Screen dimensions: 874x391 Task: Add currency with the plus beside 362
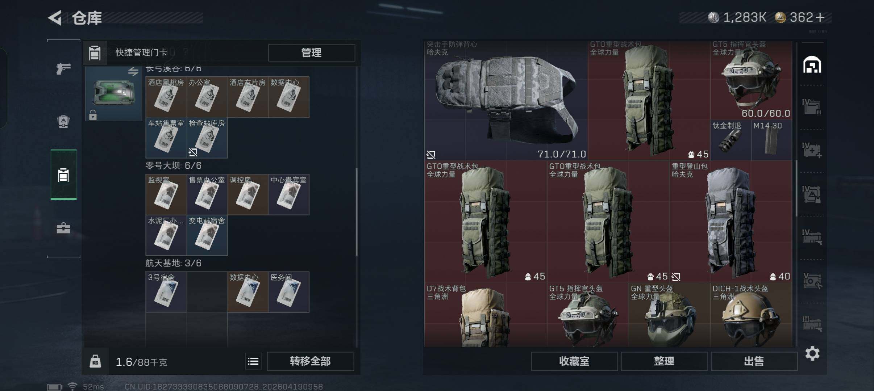pyautogui.click(x=820, y=17)
